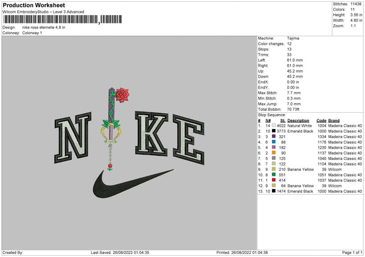Click 'Wilcom EmbroideryStudio – Level 3 Advanced' text
Image resolution: width=365 pixels, height=257 pixels.
43,12
